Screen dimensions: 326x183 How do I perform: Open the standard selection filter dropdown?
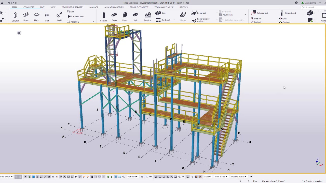tap(132, 177)
